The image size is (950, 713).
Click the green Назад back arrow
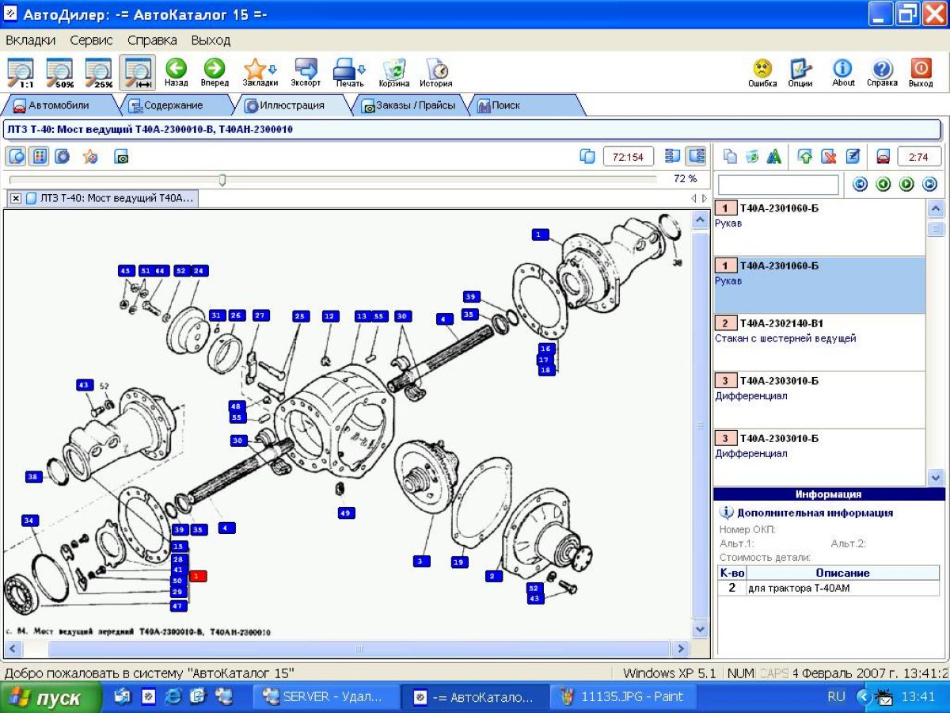pyautogui.click(x=176, y=72)
